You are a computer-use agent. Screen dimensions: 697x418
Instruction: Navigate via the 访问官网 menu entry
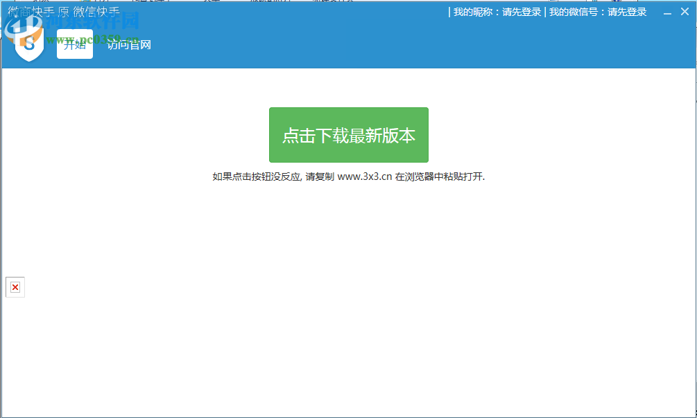[x=128, y=44]
